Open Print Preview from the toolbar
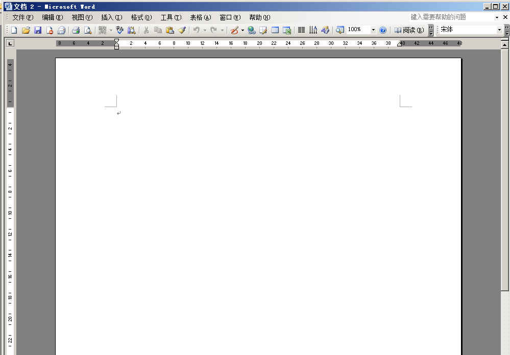This screenshot has width=510, height=355. coord(87,30)
